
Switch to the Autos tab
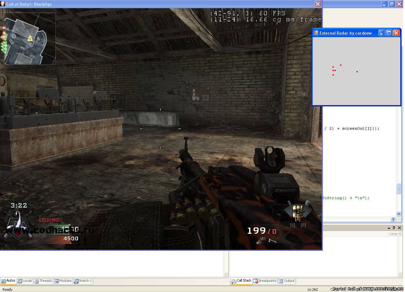coord(9,281)
